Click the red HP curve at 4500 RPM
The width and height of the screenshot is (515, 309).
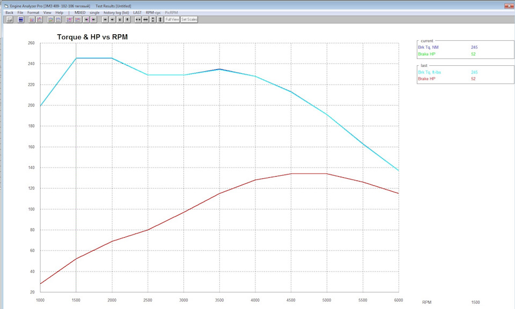291,174
